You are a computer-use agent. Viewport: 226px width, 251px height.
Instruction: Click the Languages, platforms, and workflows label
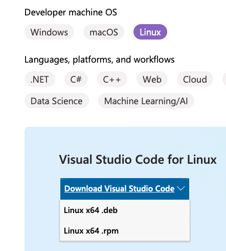point(100,60)
